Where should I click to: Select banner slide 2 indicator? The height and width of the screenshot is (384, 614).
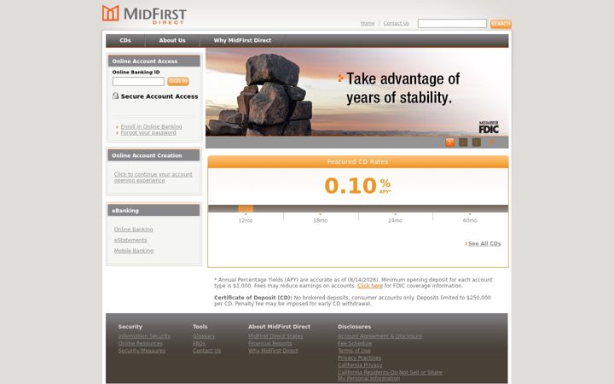[x=463, y=143]
